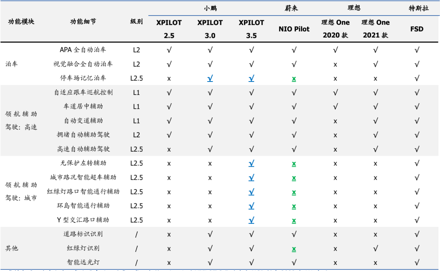This screenshot has width=440, height=271.
Task: Select the Y型交汇路口辅助 feature cell
Action: (83, 220)
